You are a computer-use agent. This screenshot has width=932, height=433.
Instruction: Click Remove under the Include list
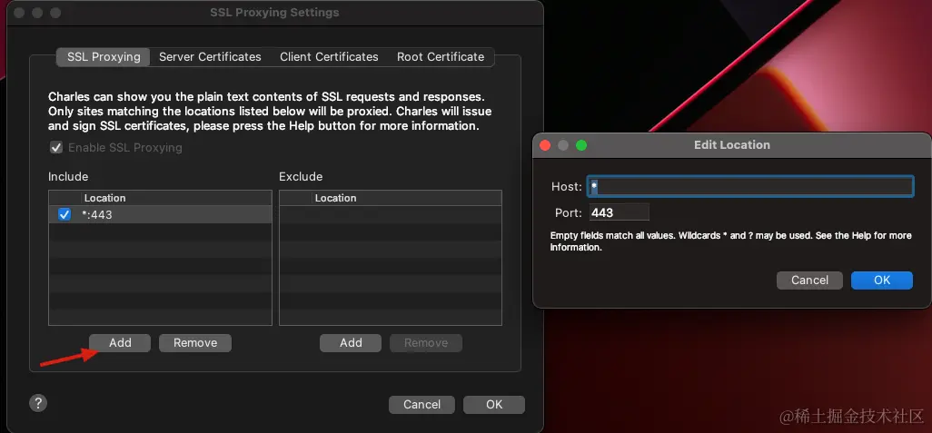tap(195, 343)
